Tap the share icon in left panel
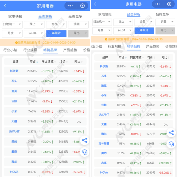This screenshot has width=177, height=177. (85, 140)
